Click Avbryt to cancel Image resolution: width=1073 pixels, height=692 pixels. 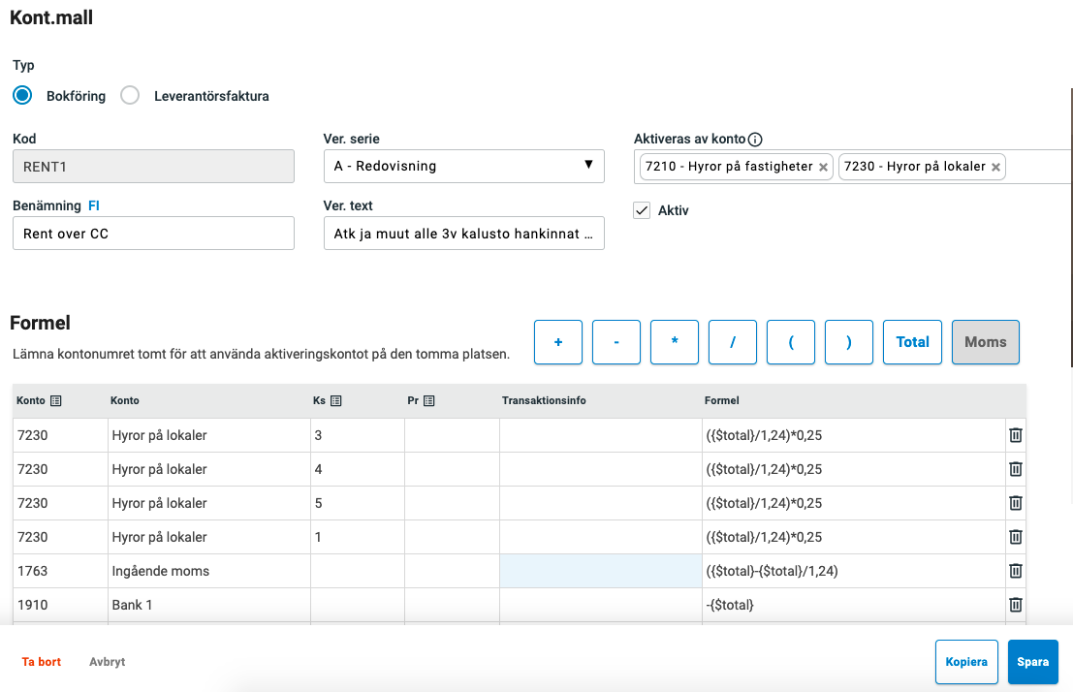[x=108, y=662]
